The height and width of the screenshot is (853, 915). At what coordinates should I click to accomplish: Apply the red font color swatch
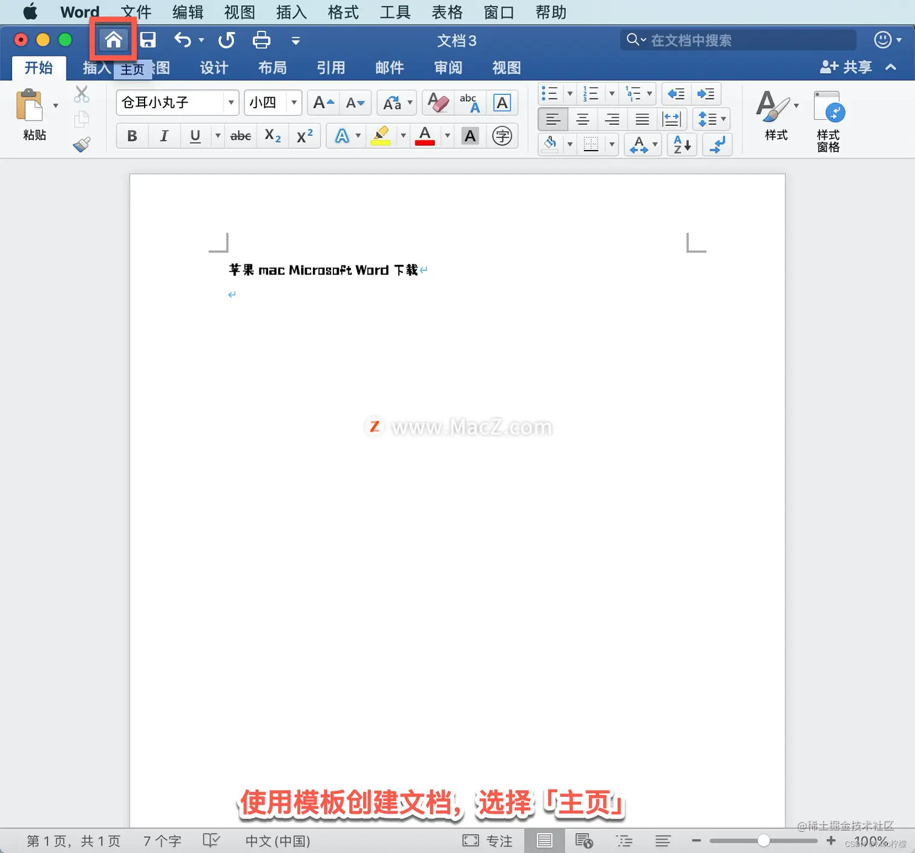(x=425, y=136)
